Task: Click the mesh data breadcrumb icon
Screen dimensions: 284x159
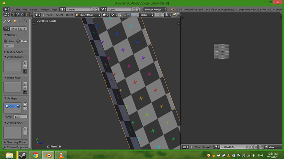Action: [23, 21]
